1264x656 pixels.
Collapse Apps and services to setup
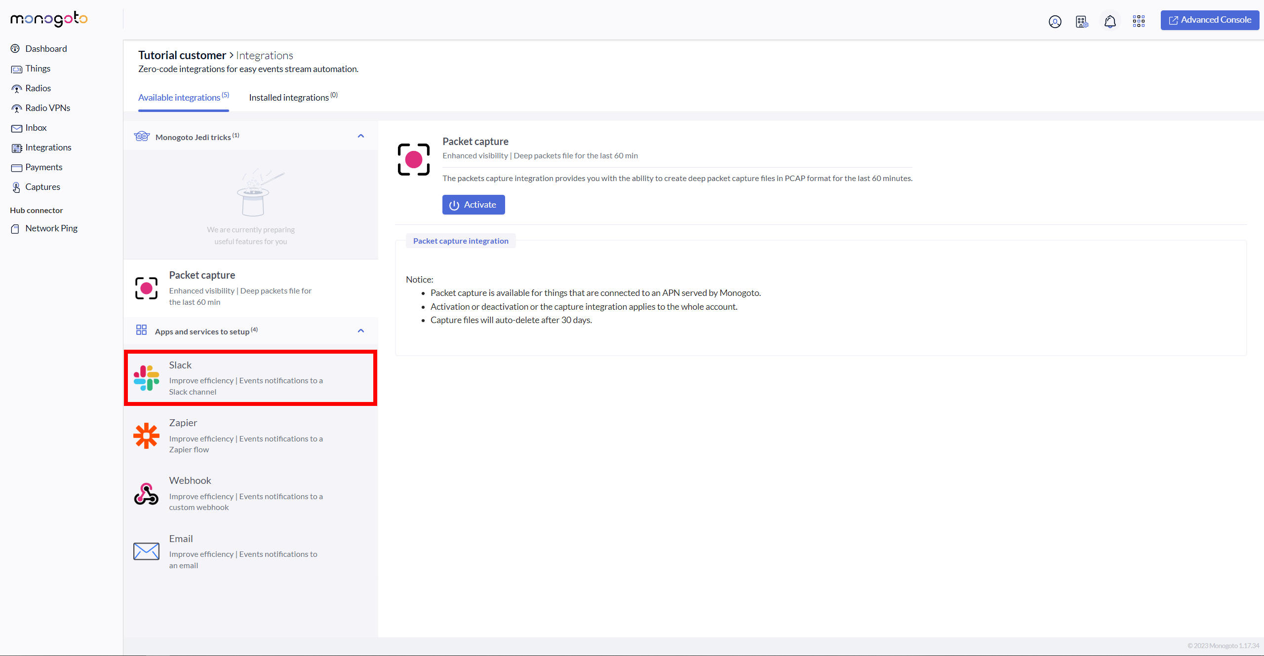[361, 331]
